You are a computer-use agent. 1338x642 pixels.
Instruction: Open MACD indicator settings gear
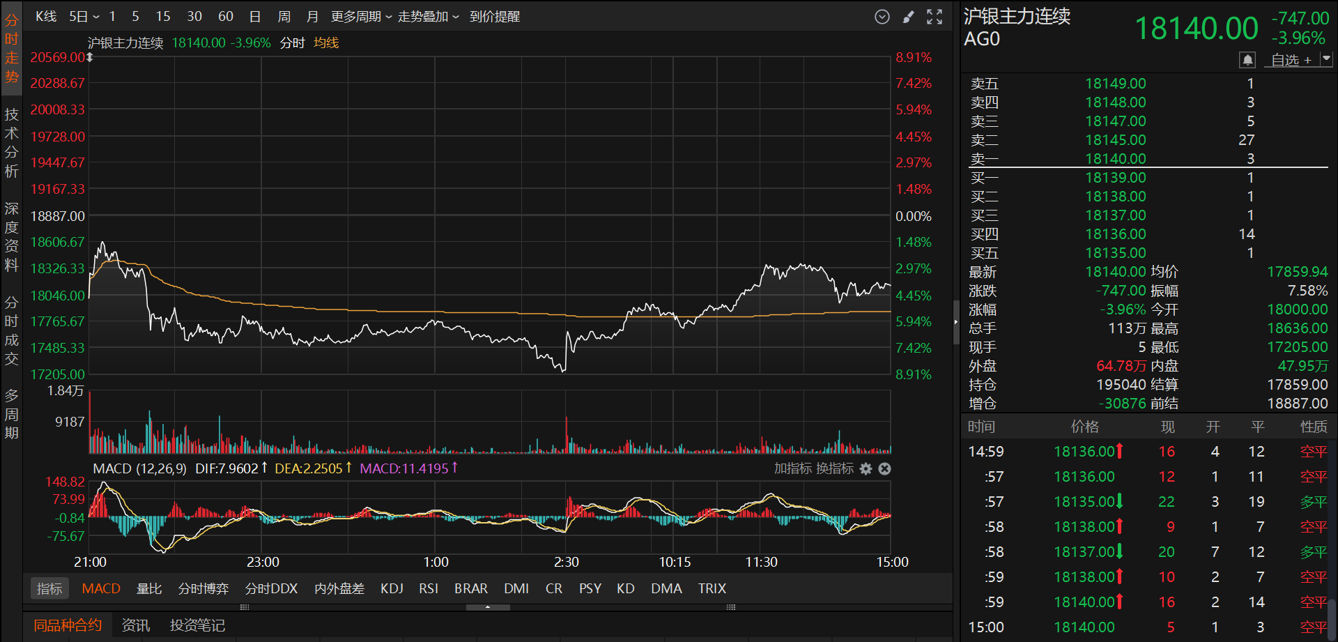coord(866,469)
